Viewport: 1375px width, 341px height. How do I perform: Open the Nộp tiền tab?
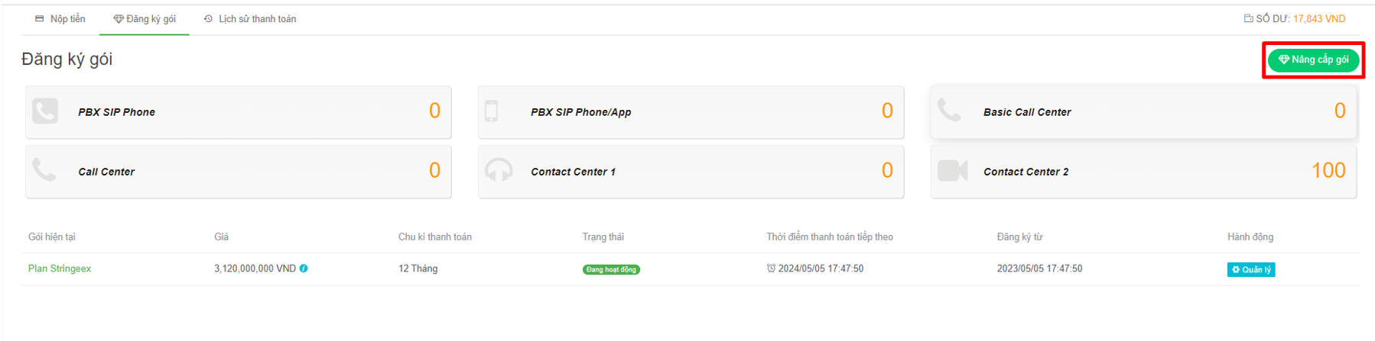pyautogui.click(x=60, y=19)
